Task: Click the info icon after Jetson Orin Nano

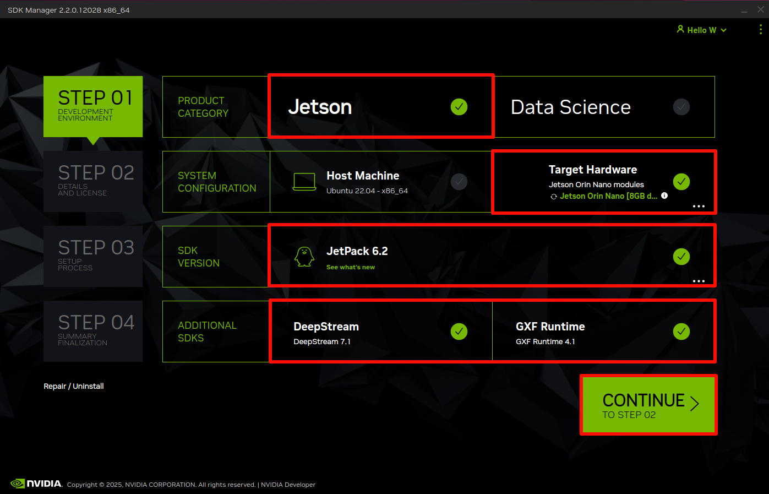Action: [664, 196]
